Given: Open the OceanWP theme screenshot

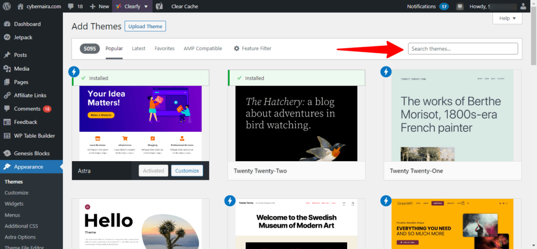Looking at the screenshot, I should pyautogui.click(x=453, y=224).
